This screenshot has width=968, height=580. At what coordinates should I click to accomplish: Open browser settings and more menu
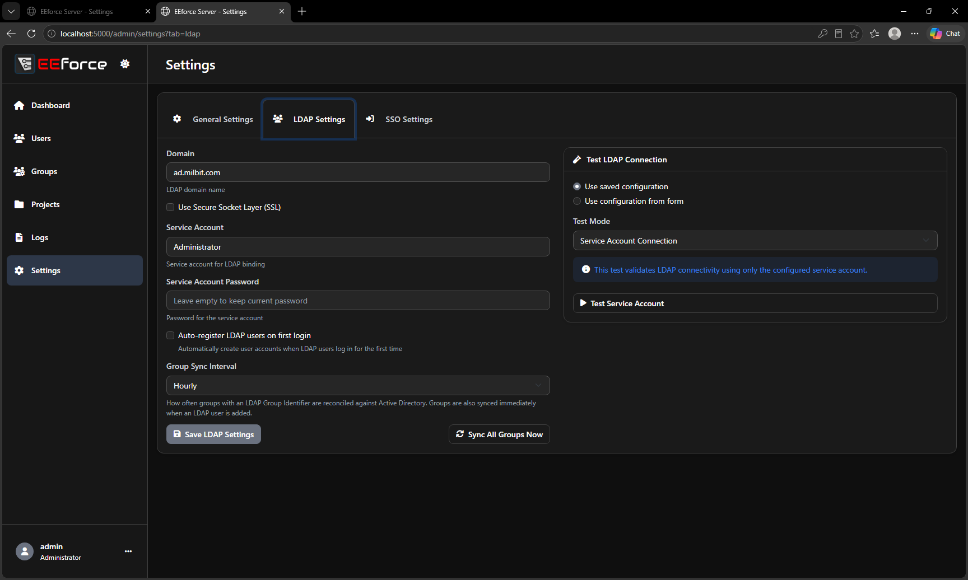tap(915, 34)
